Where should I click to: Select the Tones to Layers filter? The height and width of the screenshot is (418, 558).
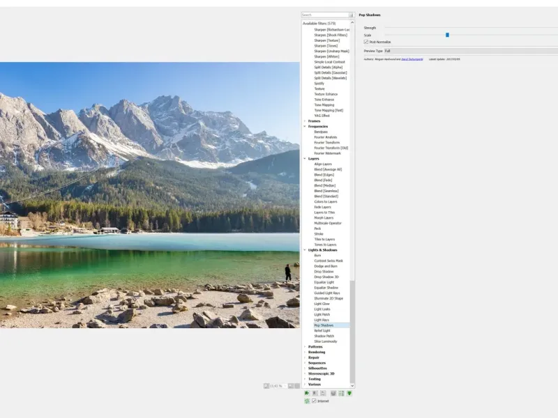tap(325, 245)
